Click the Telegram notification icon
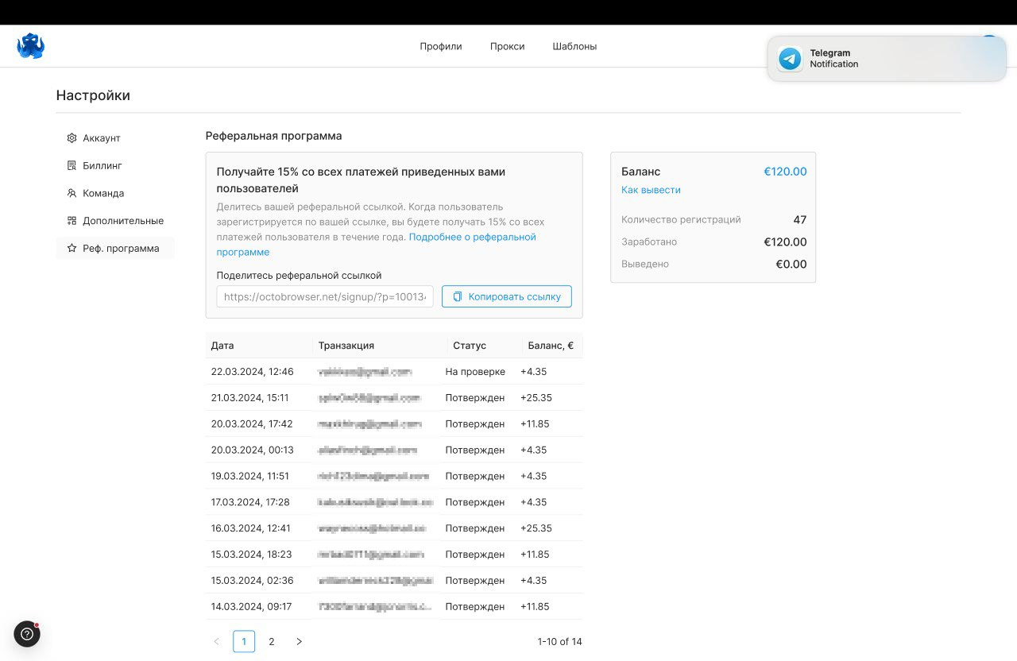This screenshot has height=661, width=1017. click(790, 59)
